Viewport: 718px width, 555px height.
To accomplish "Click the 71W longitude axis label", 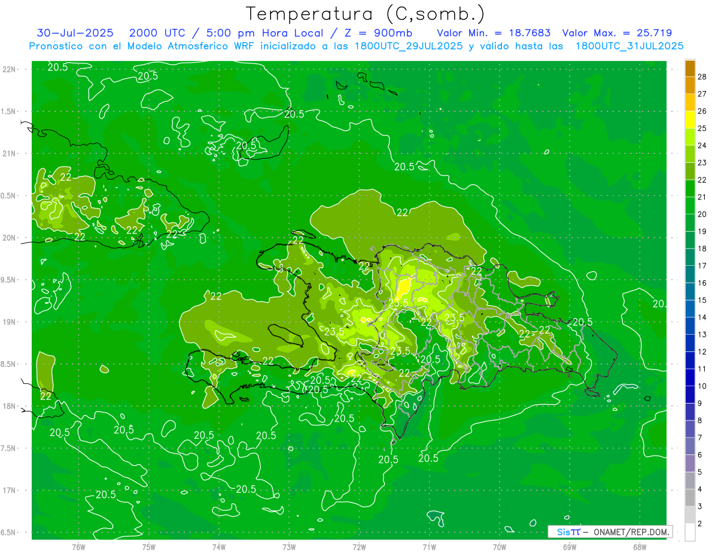I will point(429,547).
